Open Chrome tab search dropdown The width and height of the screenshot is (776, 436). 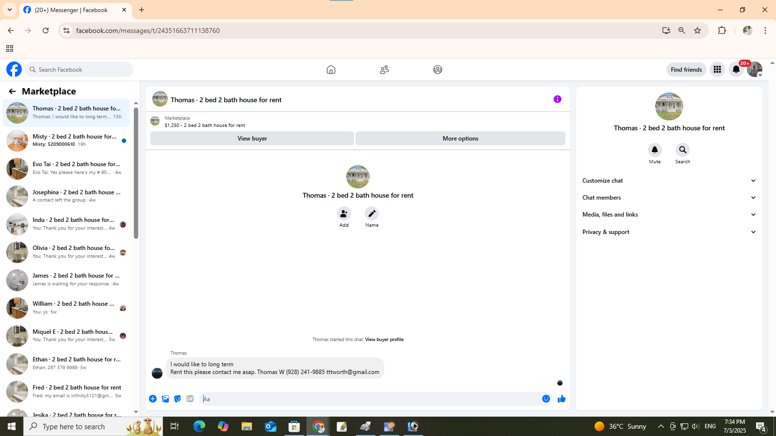9,10
